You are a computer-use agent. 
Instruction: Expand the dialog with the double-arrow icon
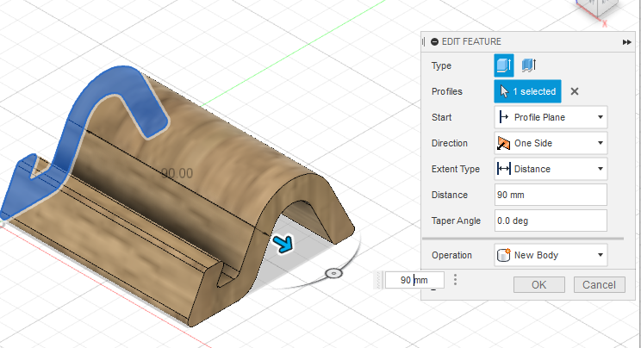[626, 42]
